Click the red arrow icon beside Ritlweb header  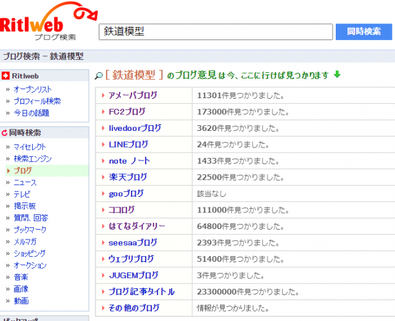[x=6, y=75]
